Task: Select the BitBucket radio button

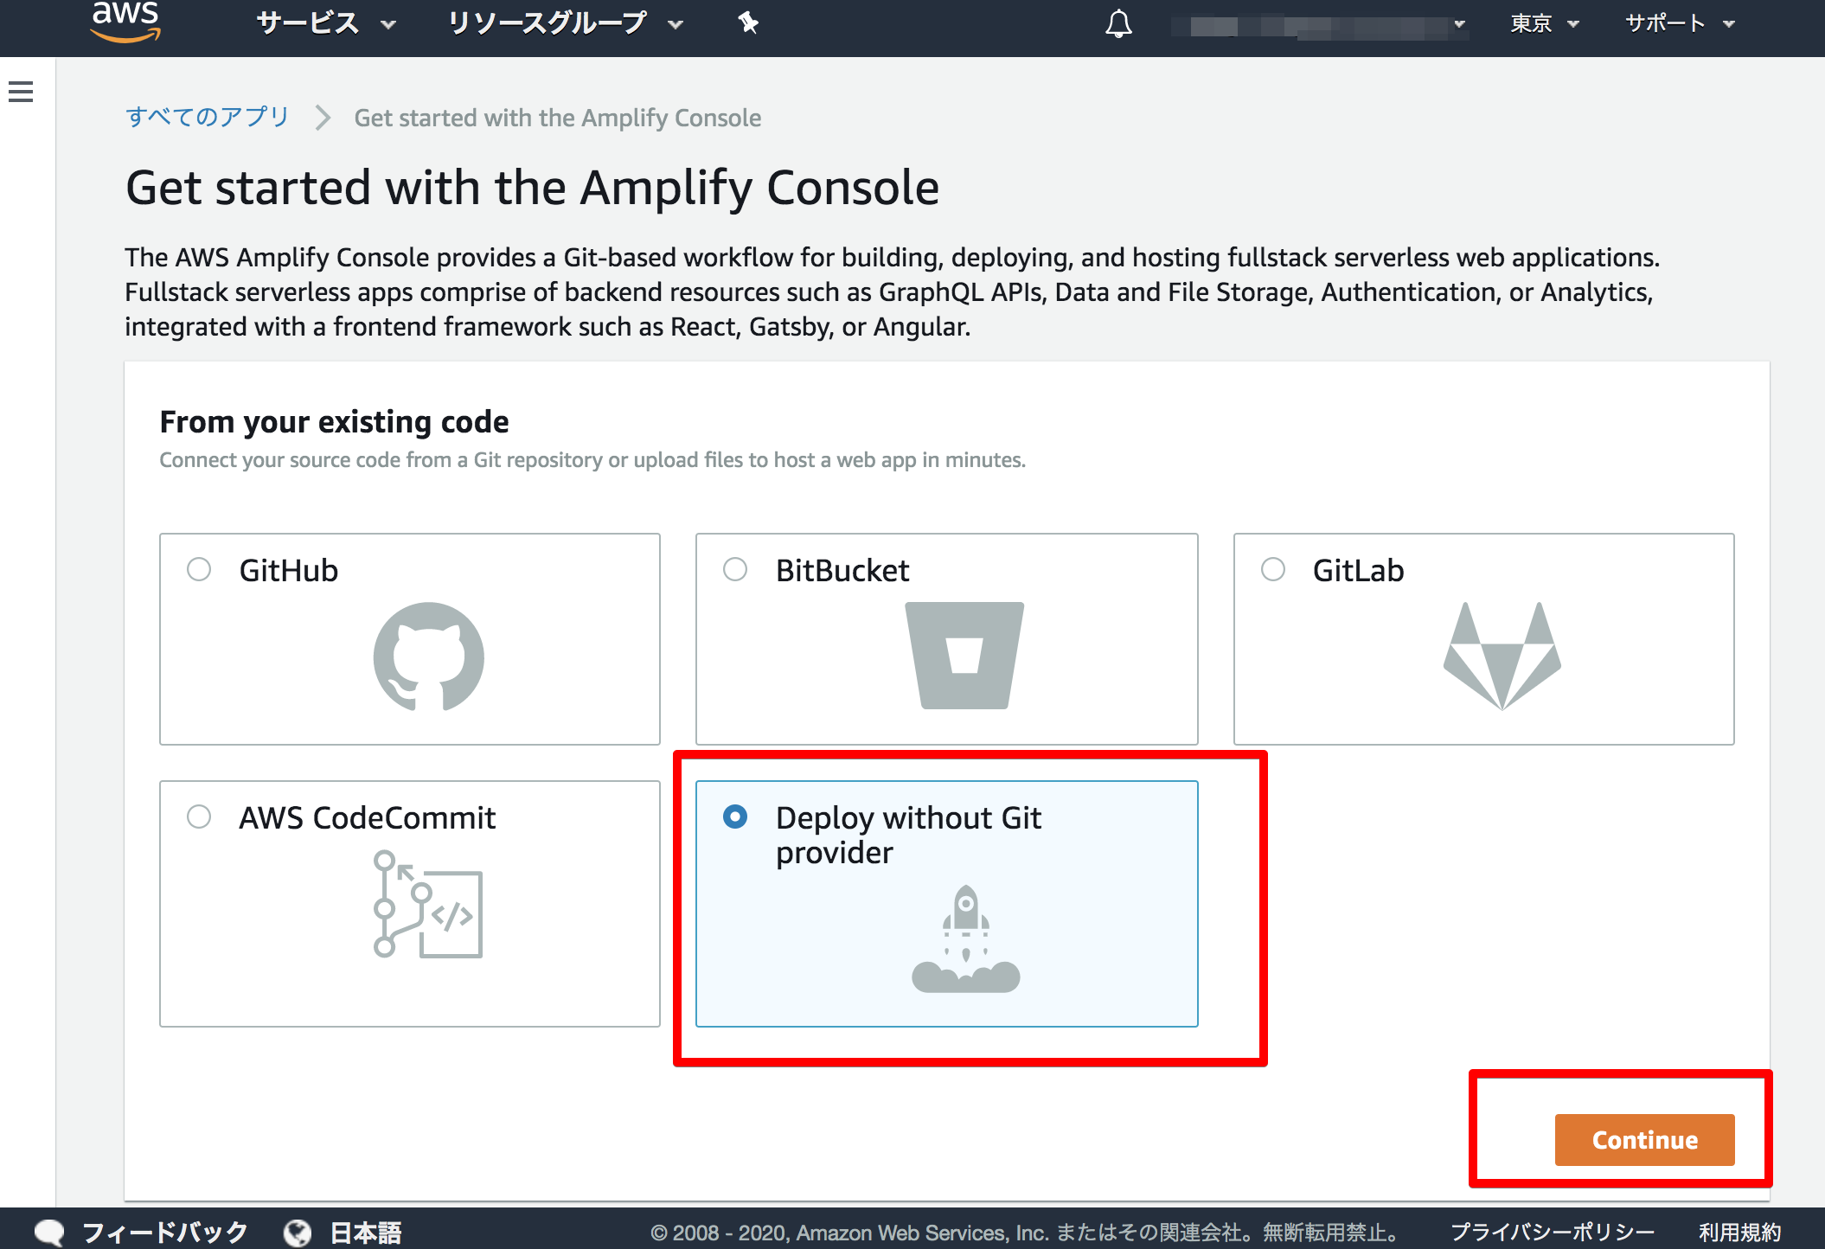Action: tap(735, 569)
